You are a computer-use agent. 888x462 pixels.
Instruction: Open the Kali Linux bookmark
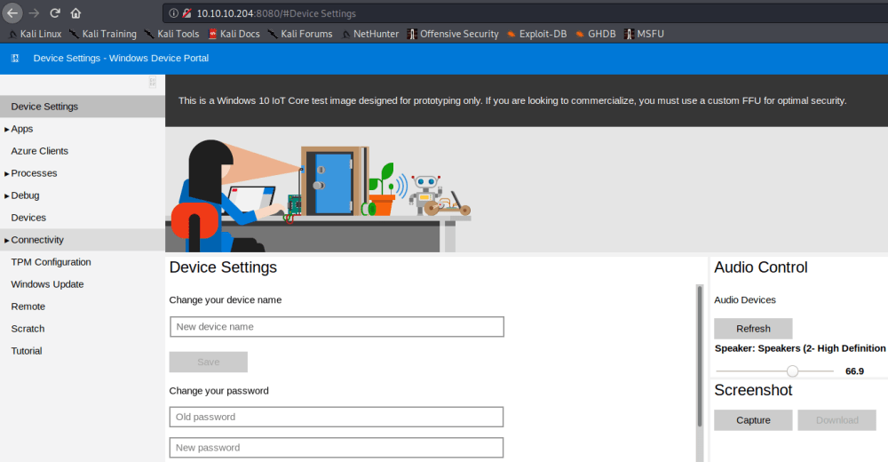click(36, 34)
